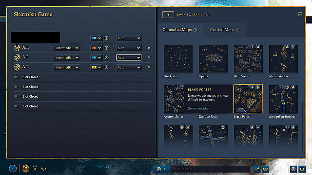Show civilization info for the second A.I.

pyautogui.click(x=107, y=57)
